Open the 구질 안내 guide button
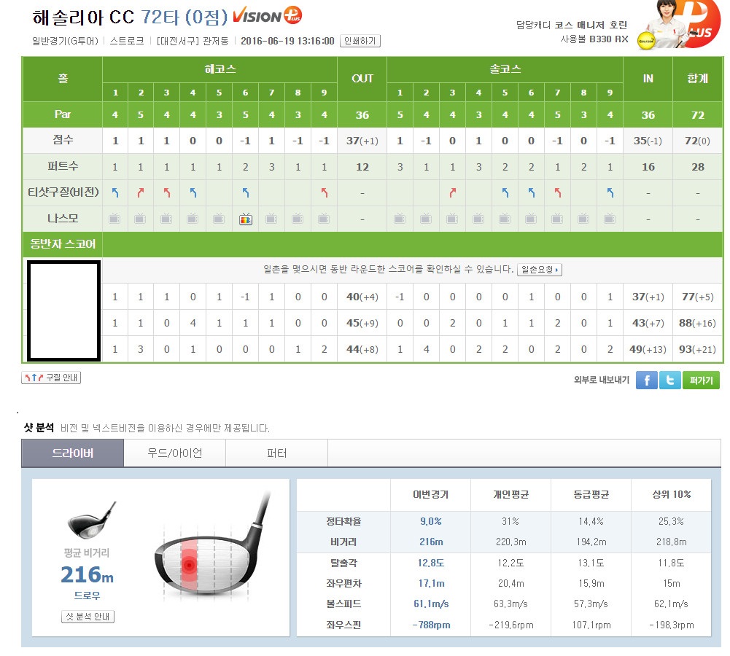Viewport: 730px width, 656px height. pos(51,378)
